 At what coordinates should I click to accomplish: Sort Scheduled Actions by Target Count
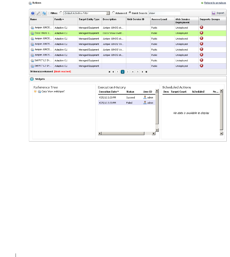click(x=179, y=92)
